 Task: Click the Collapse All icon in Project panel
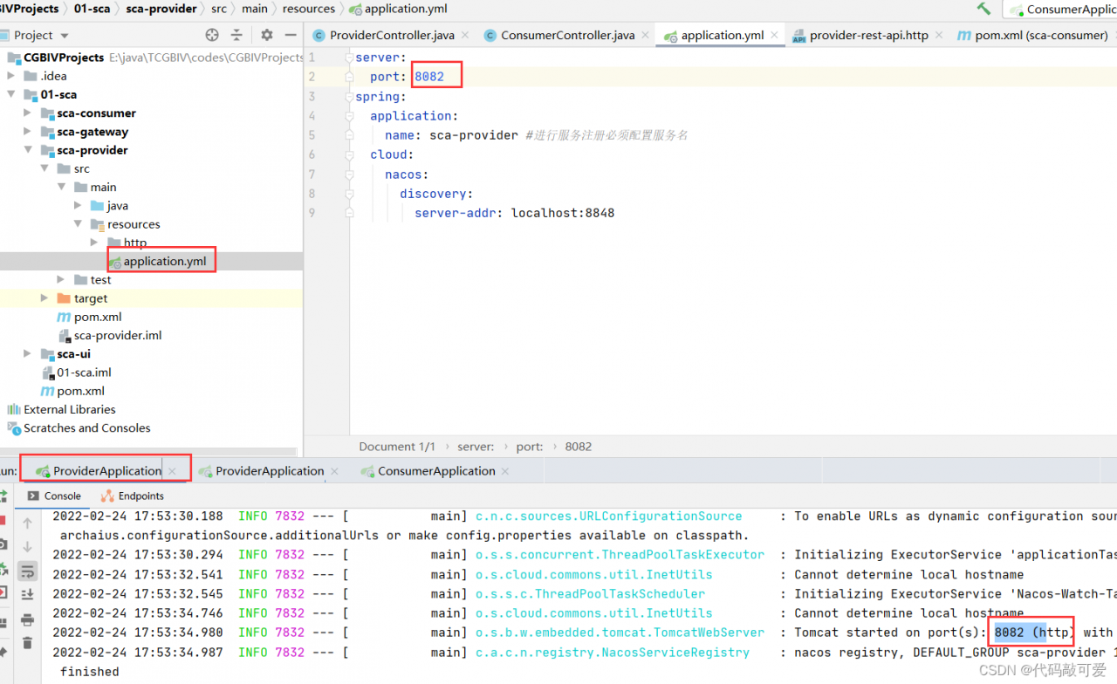(236, 35)
